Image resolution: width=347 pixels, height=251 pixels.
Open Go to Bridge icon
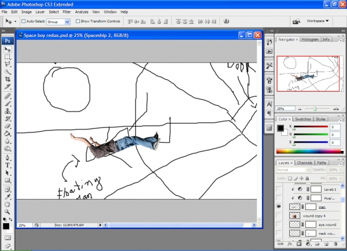point(296,21)
